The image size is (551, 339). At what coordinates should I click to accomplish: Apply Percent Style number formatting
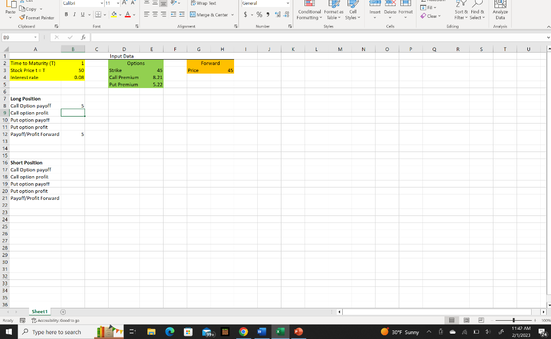(x=259, y=14)
